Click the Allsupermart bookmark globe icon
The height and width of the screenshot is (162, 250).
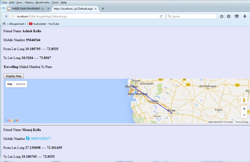coord(4,24)
